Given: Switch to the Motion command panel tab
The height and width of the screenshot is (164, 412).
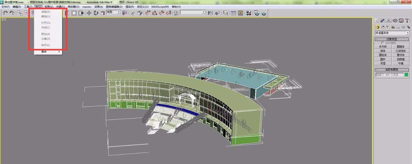Looking at the screenshot, I should point(395,21).
